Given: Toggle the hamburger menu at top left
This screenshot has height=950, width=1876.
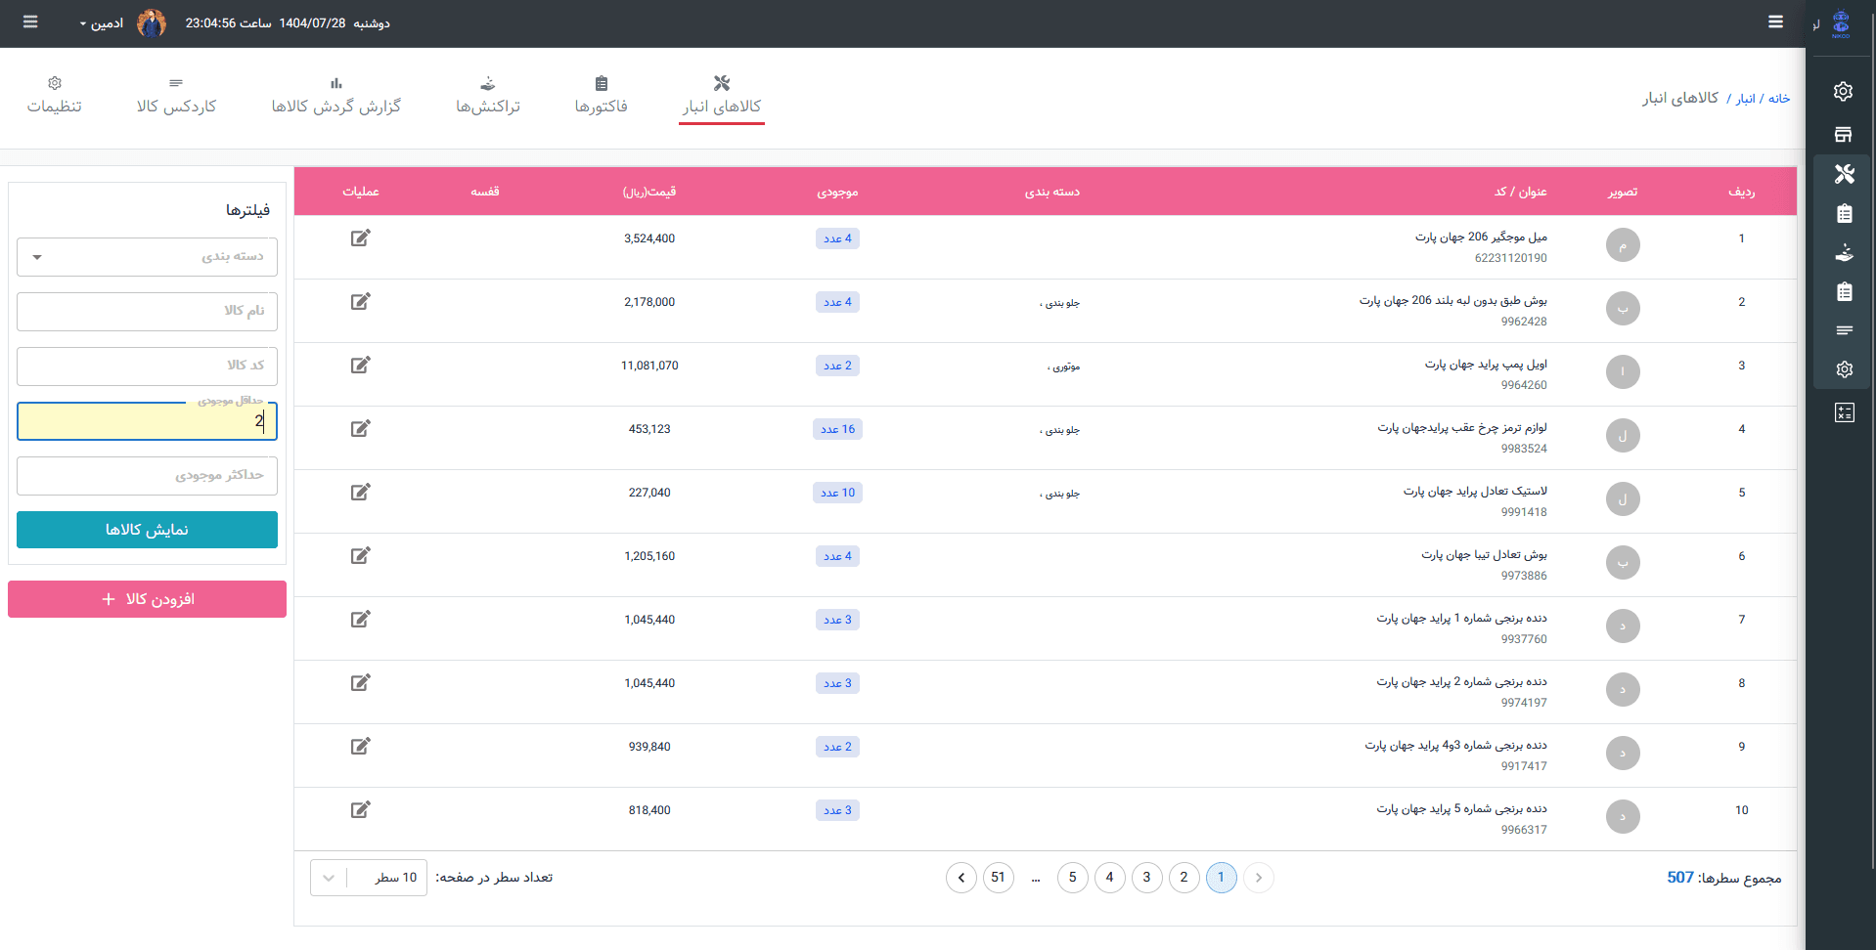Looking at the screenshot, I should click(30, 22).
